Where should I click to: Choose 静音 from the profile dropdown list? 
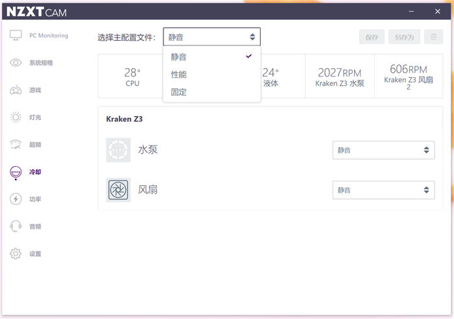211,57
